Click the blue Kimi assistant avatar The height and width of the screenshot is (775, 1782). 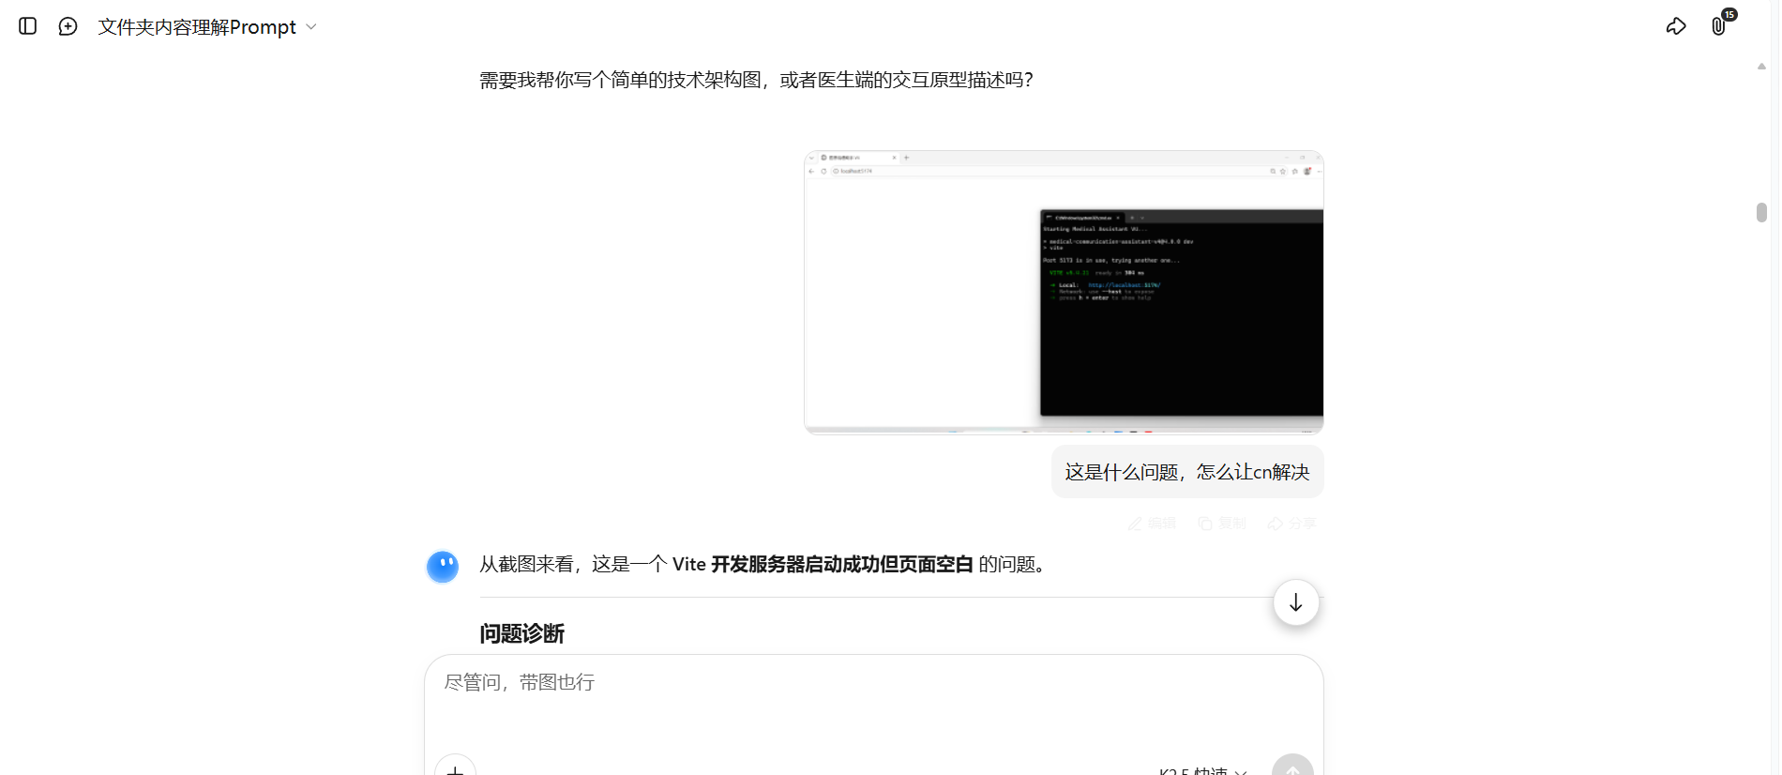(443, 567)
